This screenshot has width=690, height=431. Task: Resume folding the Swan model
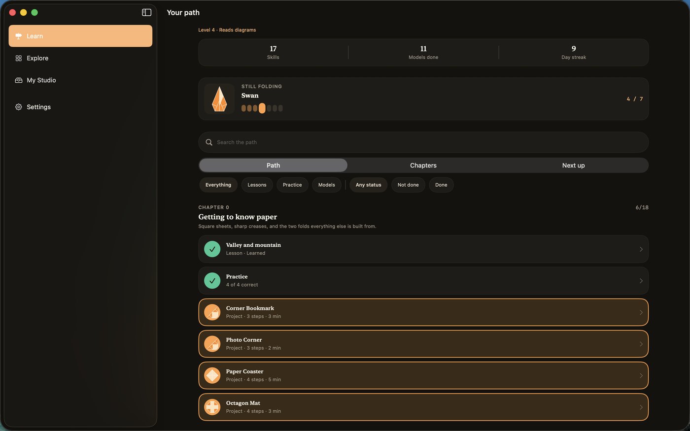click(x=423, y=99)
